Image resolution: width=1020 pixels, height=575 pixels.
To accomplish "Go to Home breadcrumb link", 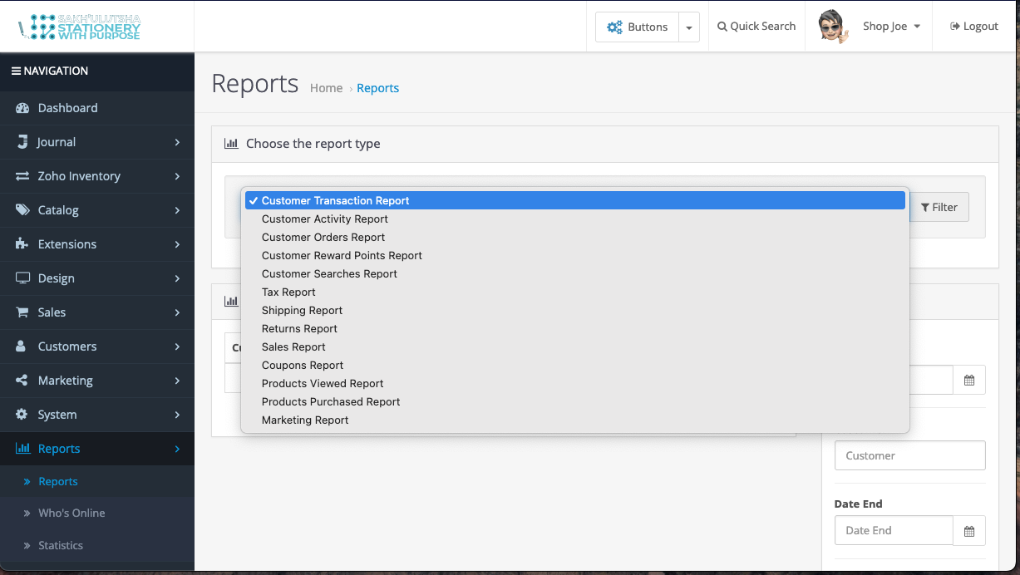I will (x=326, y=88).
